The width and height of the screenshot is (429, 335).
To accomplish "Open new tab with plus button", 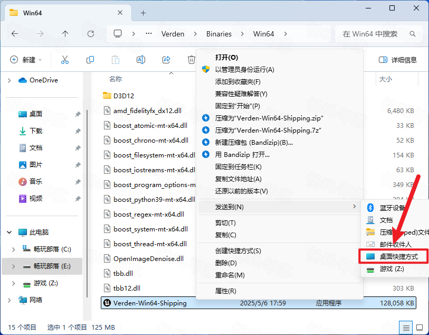I will click(x=143, y=13).
